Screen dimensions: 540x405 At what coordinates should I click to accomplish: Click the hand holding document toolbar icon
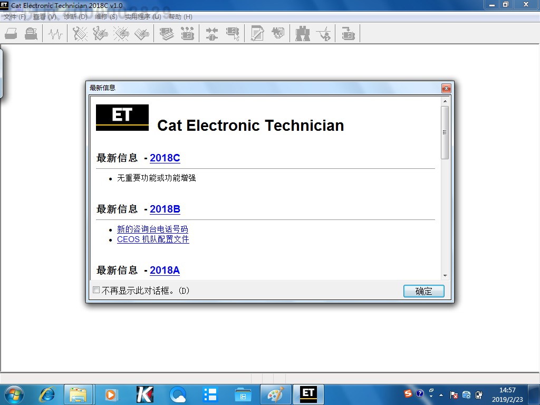coord(278,34)
